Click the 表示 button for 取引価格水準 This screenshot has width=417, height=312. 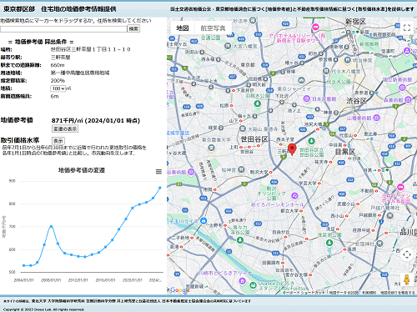point(58,141)
